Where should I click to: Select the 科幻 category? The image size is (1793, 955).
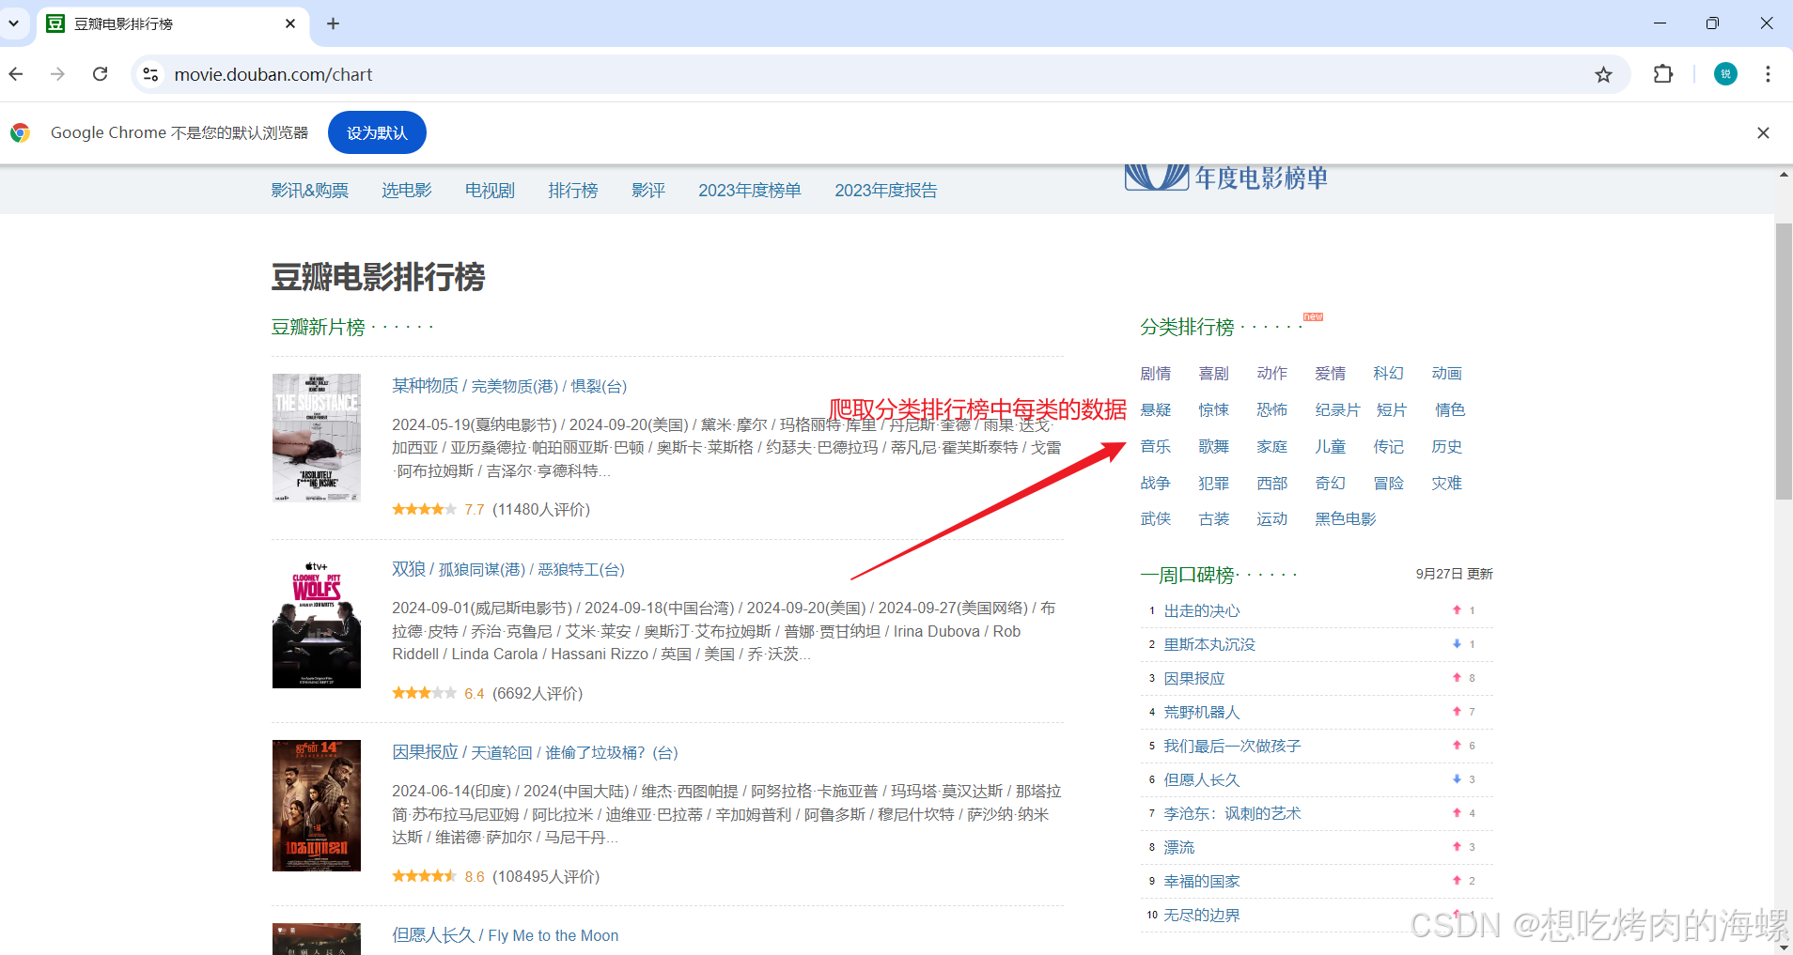coord(1389,374)
